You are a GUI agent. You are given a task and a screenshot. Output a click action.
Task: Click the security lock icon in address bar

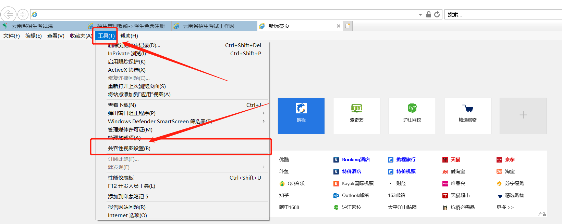pyautogui.click(x=428, y=14)
